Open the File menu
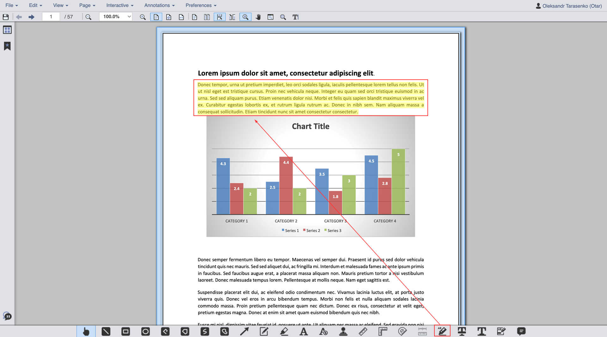Screen dimensions: 607x337 point(12,5)
